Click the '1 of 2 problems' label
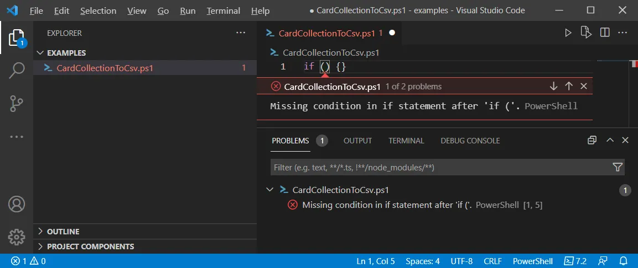 pyautogui.click(x=413, y=87)
